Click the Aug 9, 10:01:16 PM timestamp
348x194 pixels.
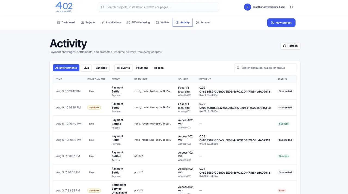pos(68,107)
